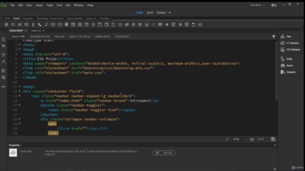The width and height of the screenshot is (305, 171).
Task: Collapse the html tag on line 2
Action: tap(20, 45)
